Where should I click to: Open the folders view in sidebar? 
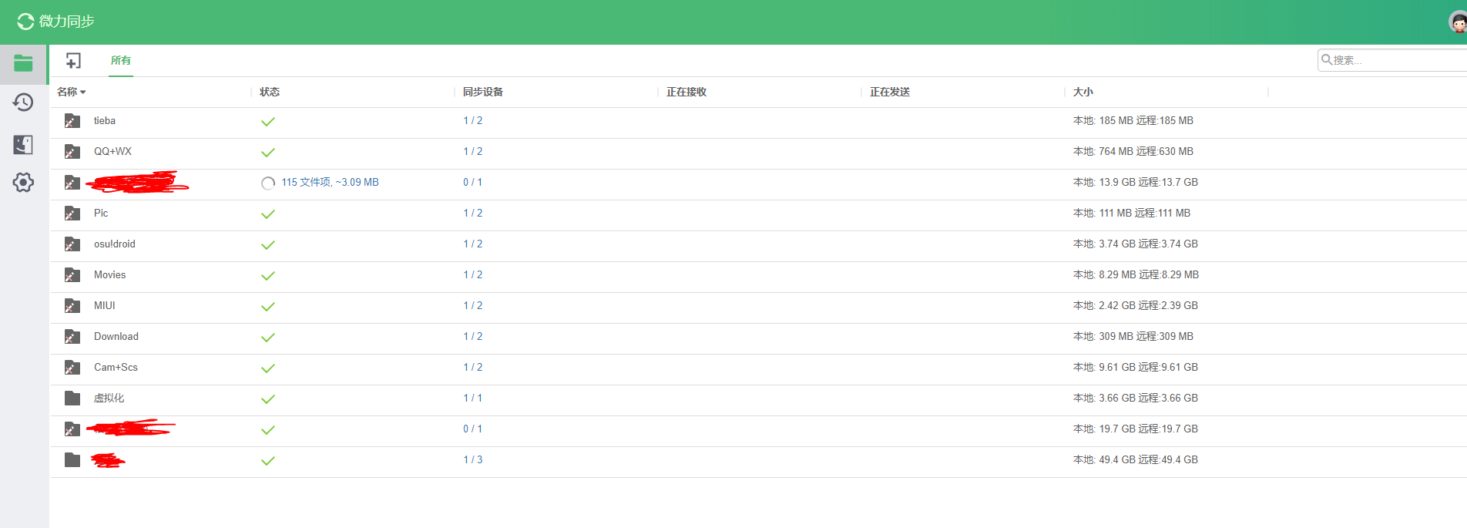point(23,63)
